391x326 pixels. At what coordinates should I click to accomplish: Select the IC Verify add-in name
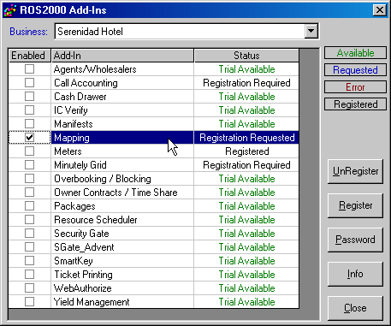71,110
